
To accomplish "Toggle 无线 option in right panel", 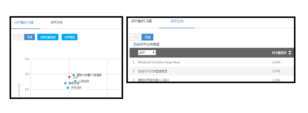I will tap(148, 37).
